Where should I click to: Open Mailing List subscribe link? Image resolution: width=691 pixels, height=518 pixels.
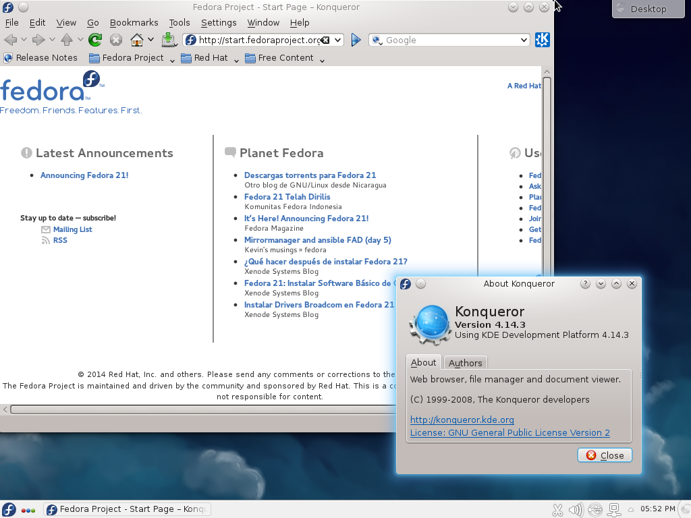[x=73, y=229]
